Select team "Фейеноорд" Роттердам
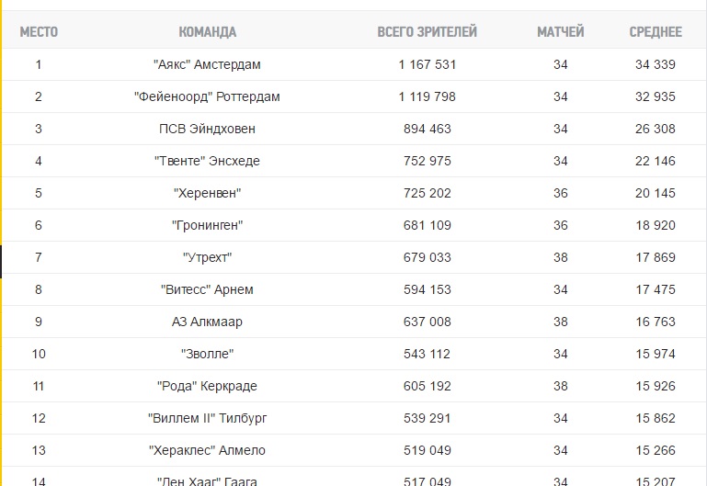The width and height of the screenshot is (707, 486). (207, 96)
